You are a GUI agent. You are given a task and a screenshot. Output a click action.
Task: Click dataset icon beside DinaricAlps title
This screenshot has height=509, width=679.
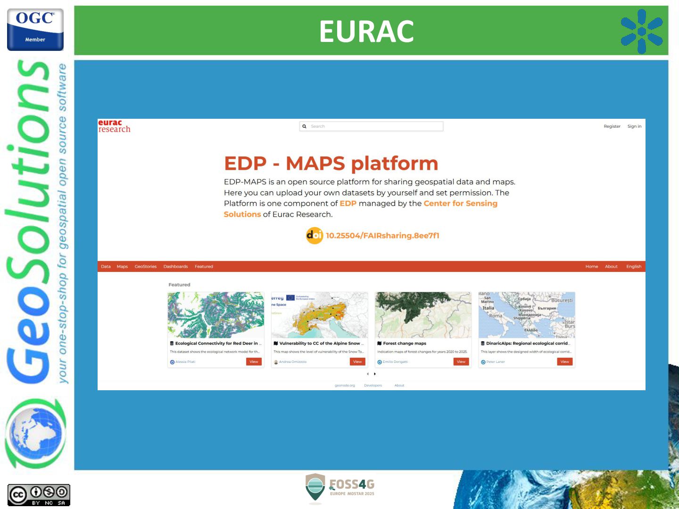tap(483, 344)
